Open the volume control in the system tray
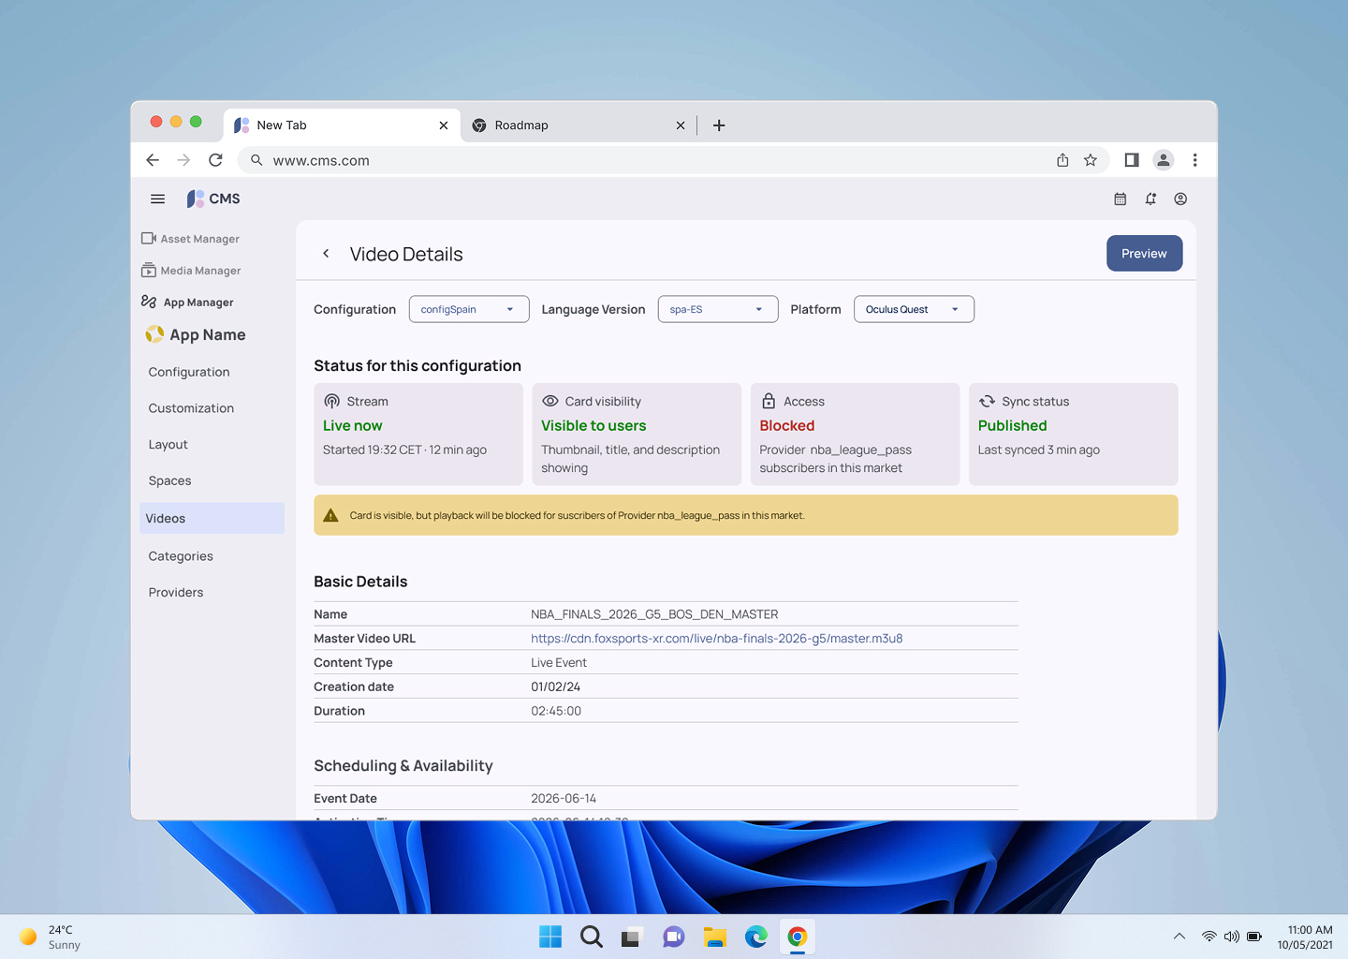Viewport: 1348px width, 959px height. point(1232,937)
